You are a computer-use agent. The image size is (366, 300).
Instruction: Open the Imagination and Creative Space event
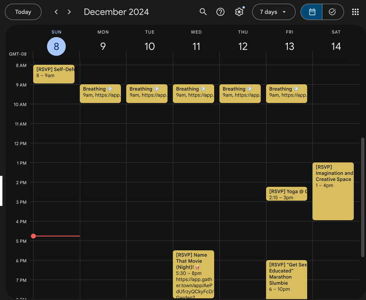point(333,190)
